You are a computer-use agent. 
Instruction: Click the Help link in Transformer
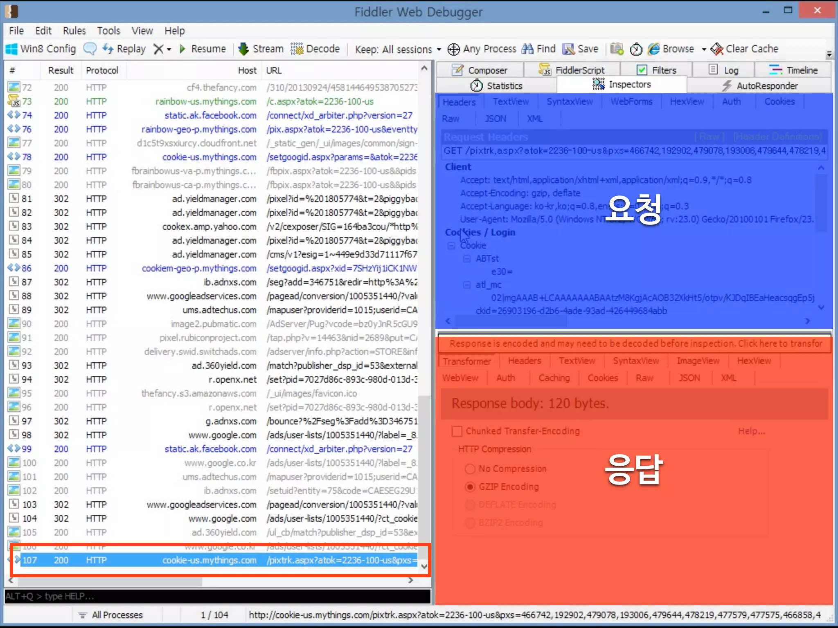coord(751,431)
